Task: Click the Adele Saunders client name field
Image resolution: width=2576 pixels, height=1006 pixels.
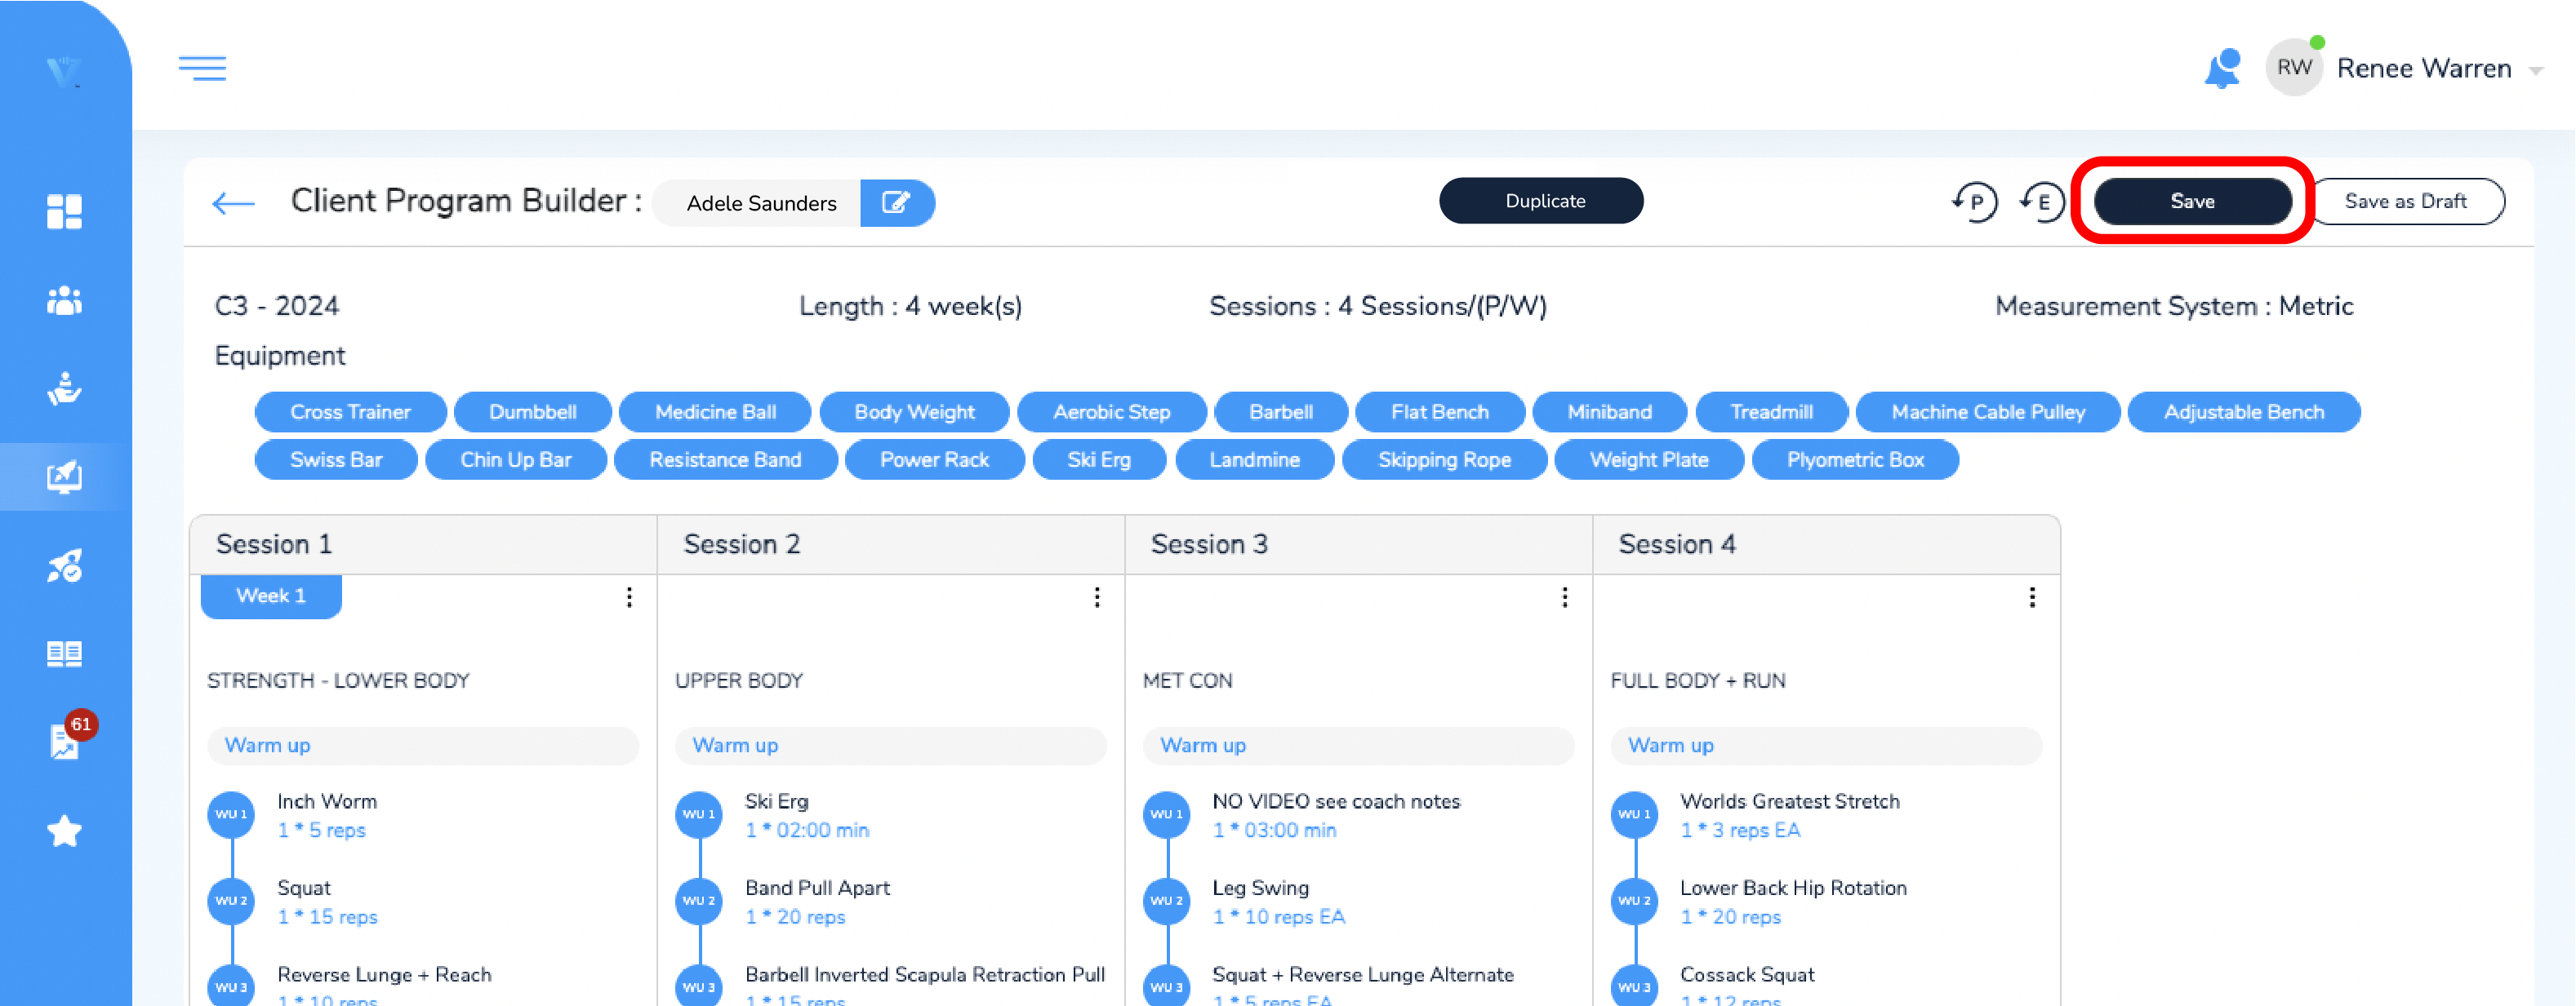Action: click(x=757, y=203)
